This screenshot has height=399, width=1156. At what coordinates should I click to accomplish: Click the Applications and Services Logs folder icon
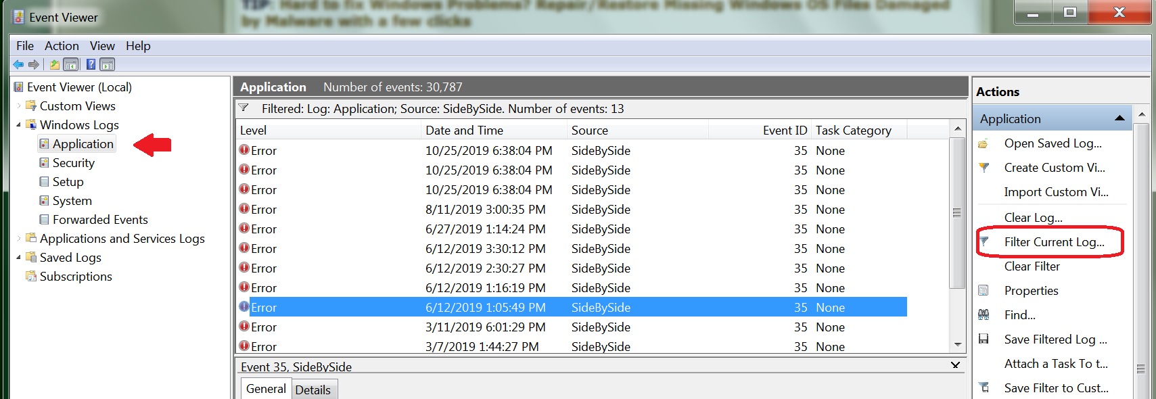point(31,238)
